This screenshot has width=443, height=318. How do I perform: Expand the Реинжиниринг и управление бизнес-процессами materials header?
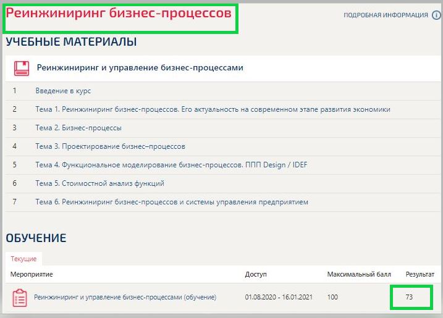[x=140, y=68]
